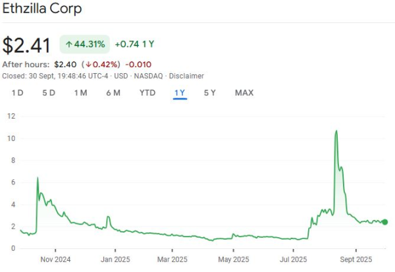The height and width of the screenshot is (272, 395).
Task: Click the green endpoint dot on the chart
Action: (x=384, y=222)
